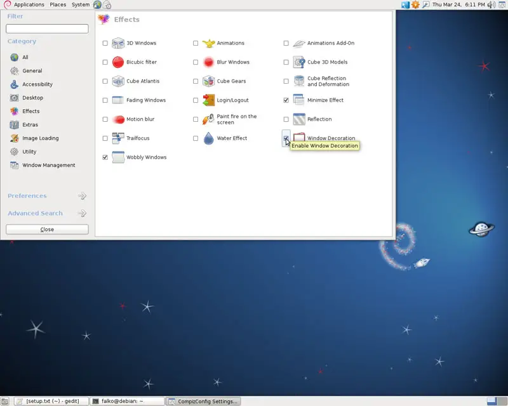Open the Motion blur icon
Image resolution: width=508 pixels, height=406 pixels.
point(118,119)
